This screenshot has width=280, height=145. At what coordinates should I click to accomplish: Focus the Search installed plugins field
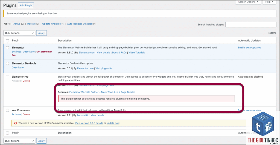[x=251, y=24]
